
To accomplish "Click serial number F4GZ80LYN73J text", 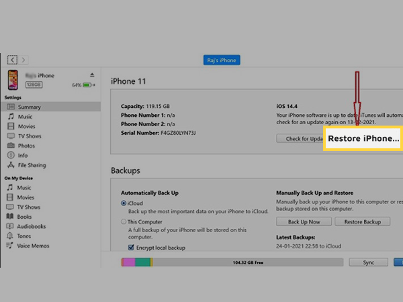I will coord(178,133).
